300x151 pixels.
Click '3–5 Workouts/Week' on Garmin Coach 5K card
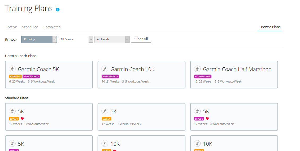click(41, 81)
